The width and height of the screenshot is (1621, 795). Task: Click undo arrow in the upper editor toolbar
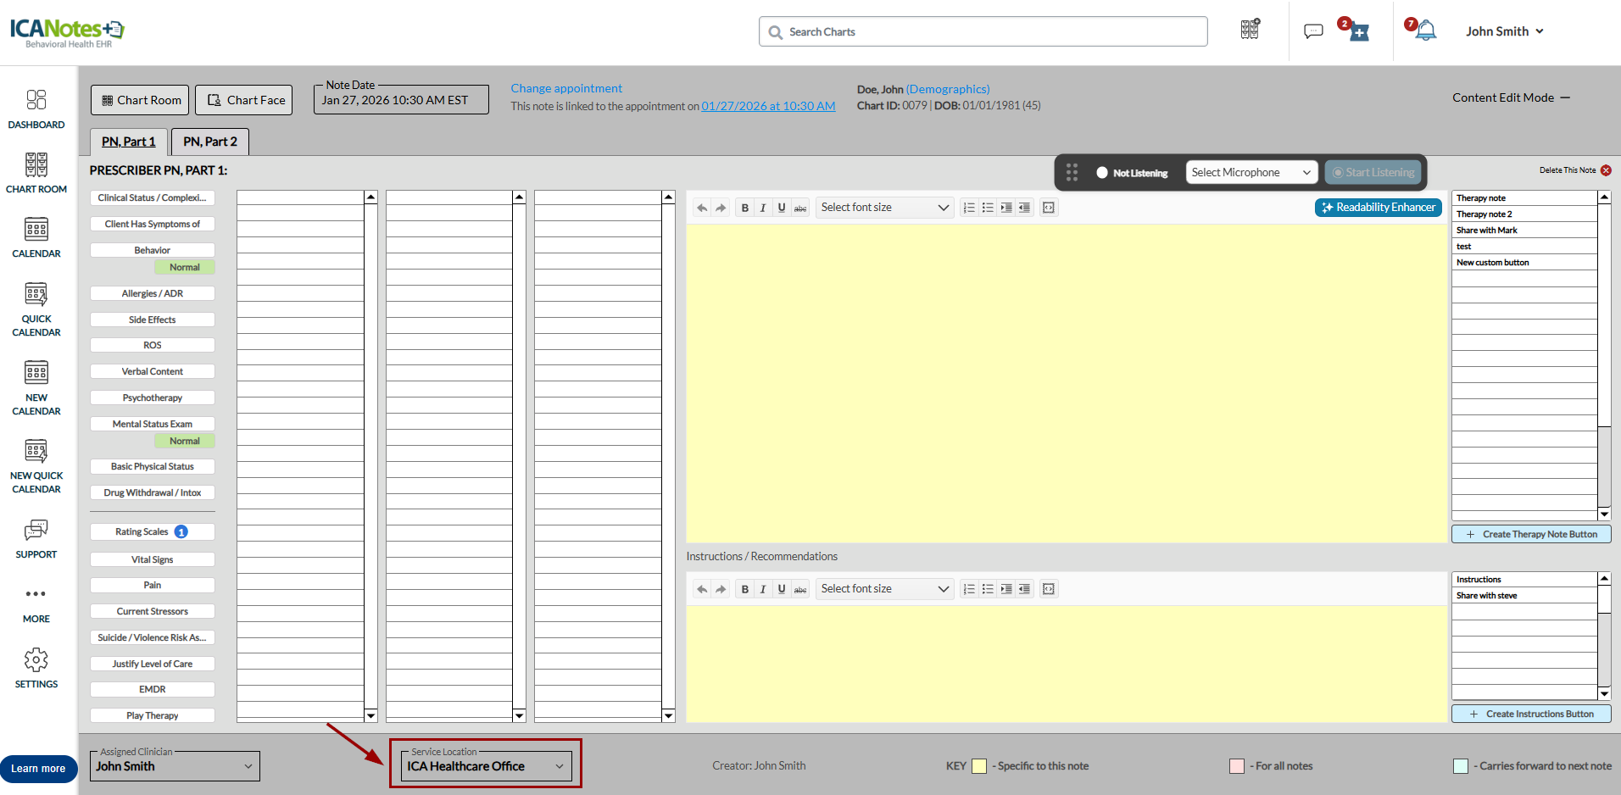(702, 208)
